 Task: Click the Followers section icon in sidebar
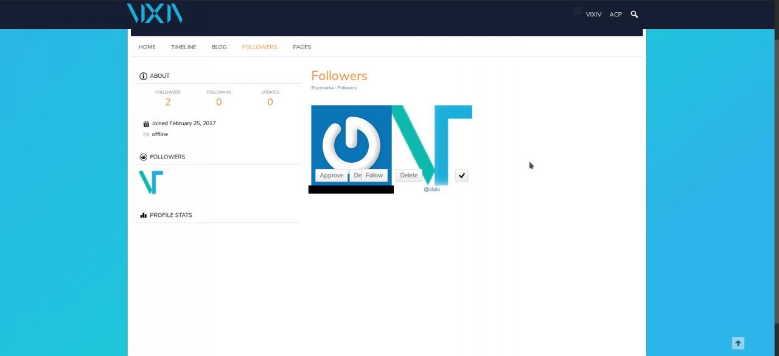[144, 157]
